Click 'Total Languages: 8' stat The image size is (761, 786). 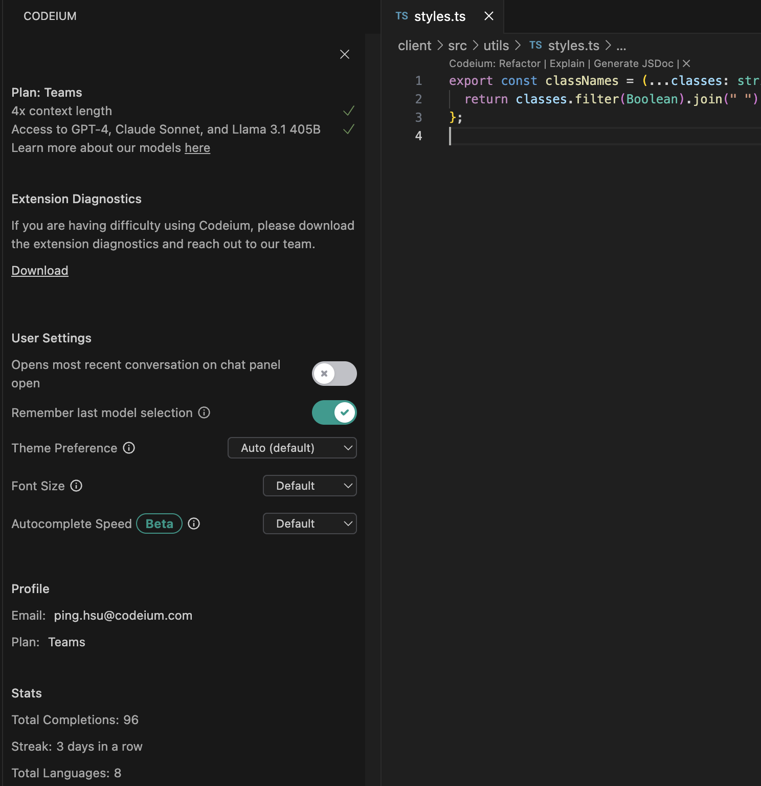(x=66, y=773)
